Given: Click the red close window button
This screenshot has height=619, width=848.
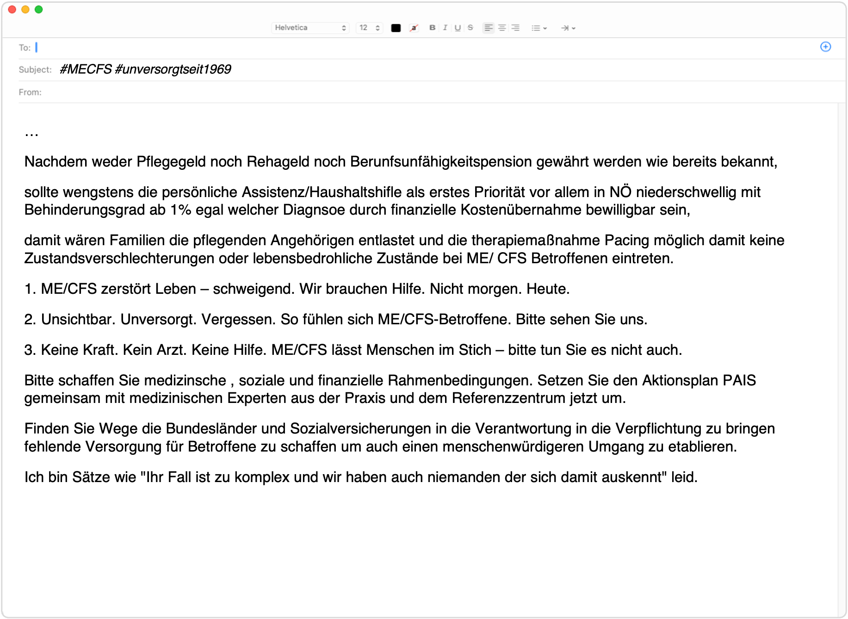Looking at the screenshot, I should tap(12, 10).
